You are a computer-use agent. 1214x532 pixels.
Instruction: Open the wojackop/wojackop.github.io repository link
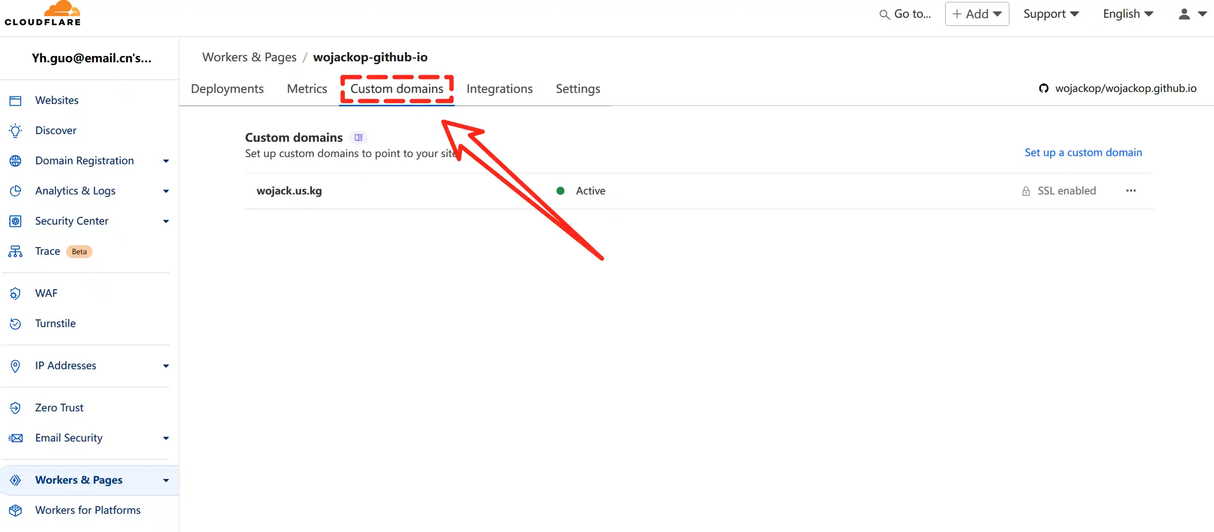click(x=1125, y=89)
